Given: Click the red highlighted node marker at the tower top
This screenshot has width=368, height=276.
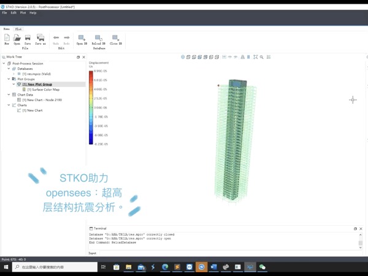Looking at the screenshot, I should point(218,85).
